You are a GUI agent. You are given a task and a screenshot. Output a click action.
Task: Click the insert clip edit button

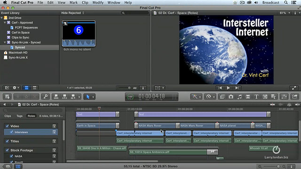(64, 97)
